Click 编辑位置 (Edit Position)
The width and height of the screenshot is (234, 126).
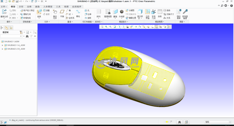(x=131, y=18)
